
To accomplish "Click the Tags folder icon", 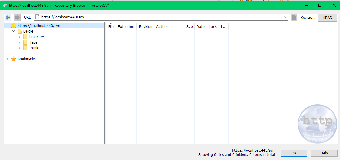I will click(x=25, y=42).
